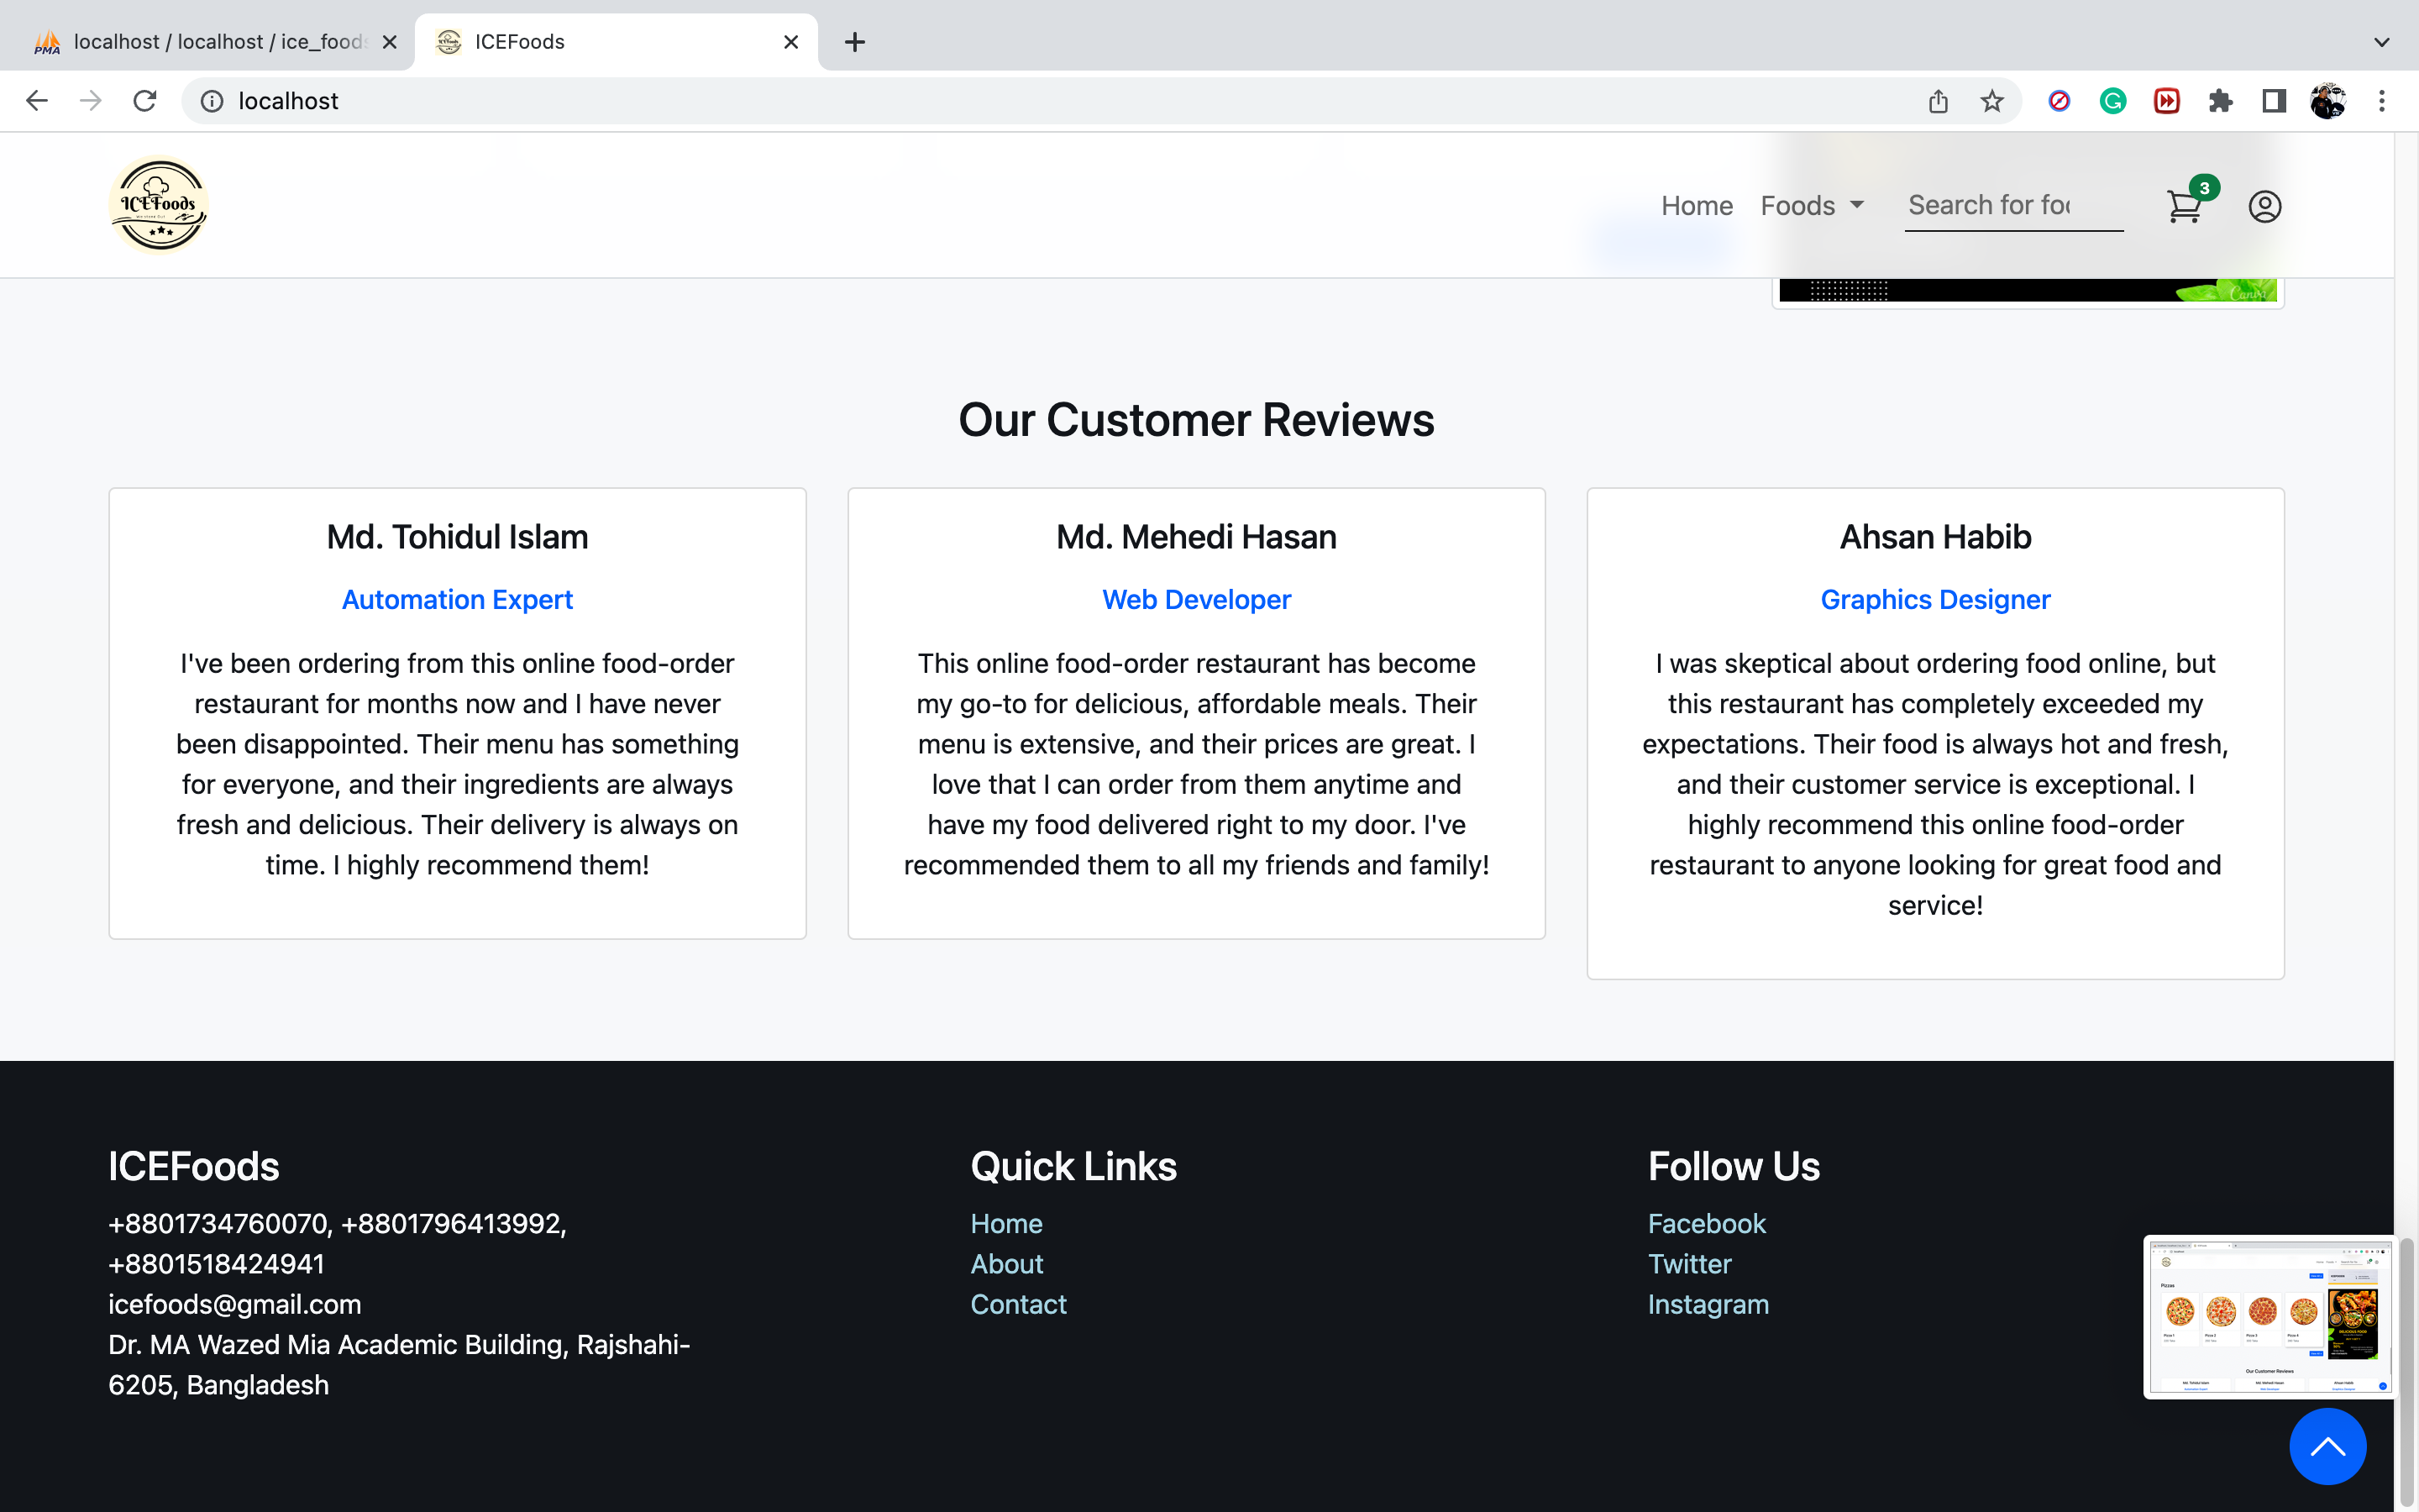Image resolution: width=2419 pixels, height=1512 pixels.
Task: Switch to the ICEFoods browser tab
Action: (x=559, y=41)
